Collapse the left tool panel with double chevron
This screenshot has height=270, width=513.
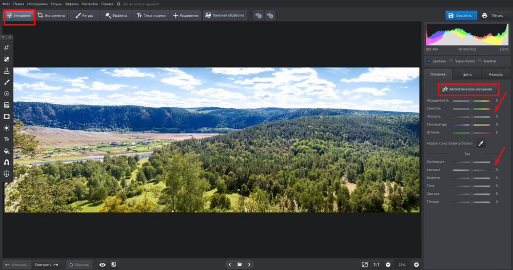pos(10,37)
